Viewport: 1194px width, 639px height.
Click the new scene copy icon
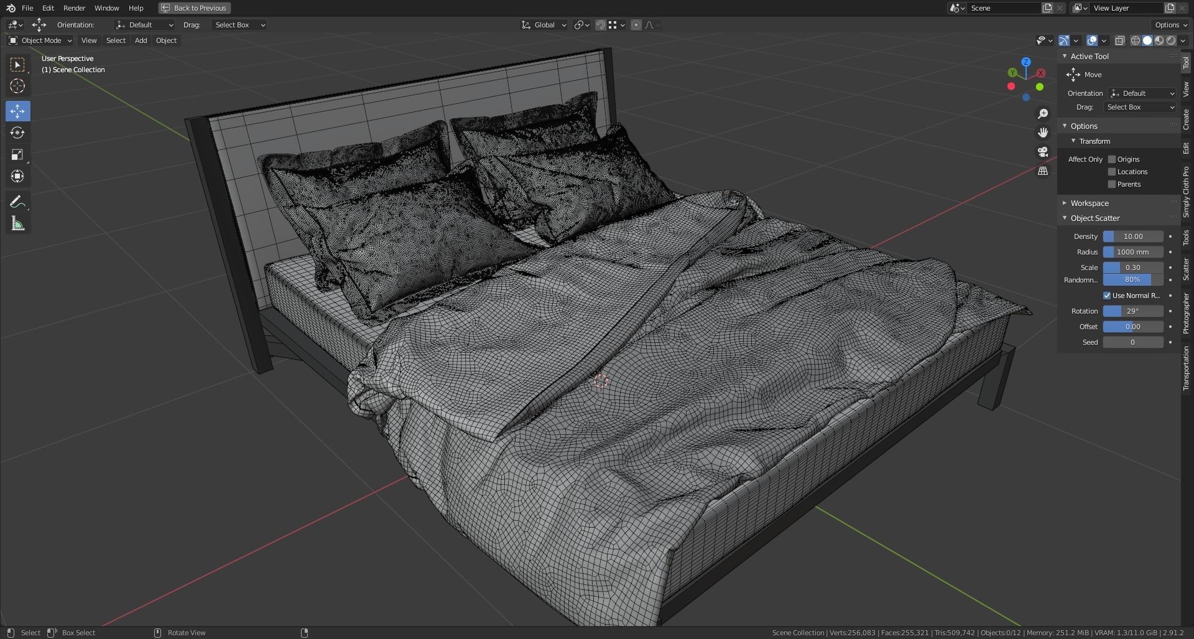click(1047, 8)
